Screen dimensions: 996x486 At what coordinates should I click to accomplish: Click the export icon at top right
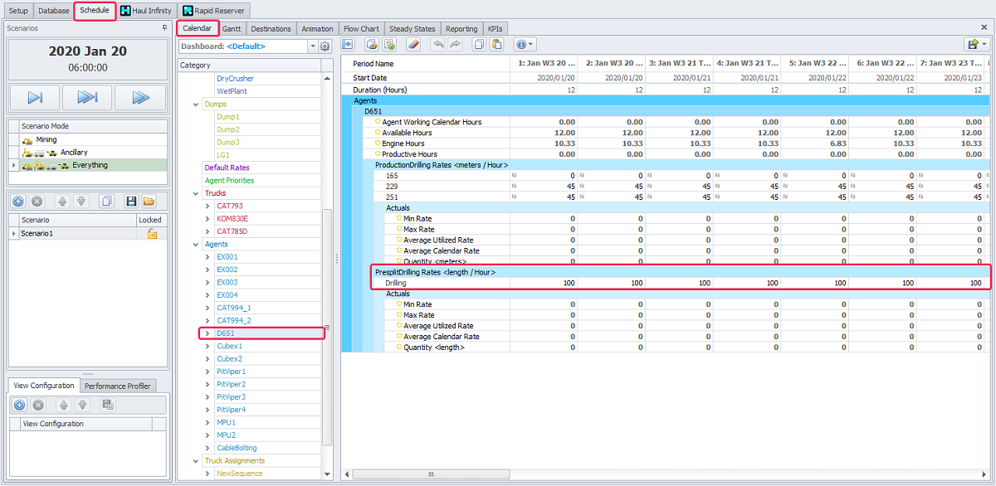point(972,45)
